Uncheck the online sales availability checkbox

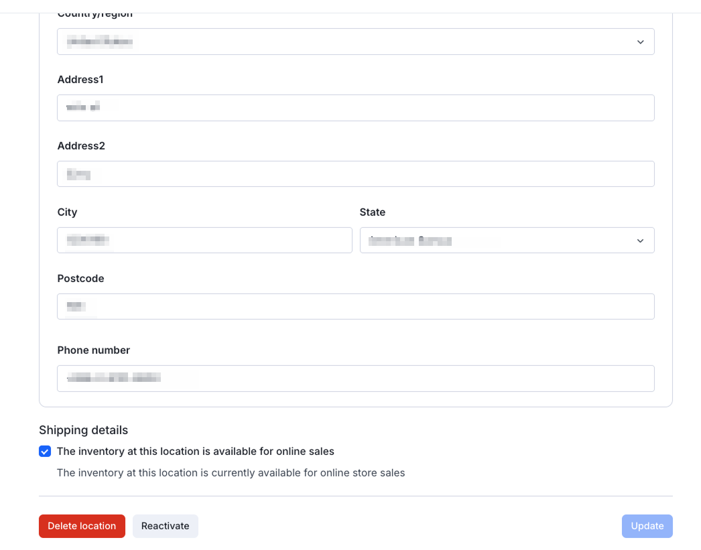pyautogui.click(x=45, y=452)
